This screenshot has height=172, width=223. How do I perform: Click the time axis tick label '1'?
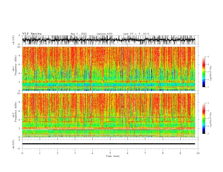(40, 153)
